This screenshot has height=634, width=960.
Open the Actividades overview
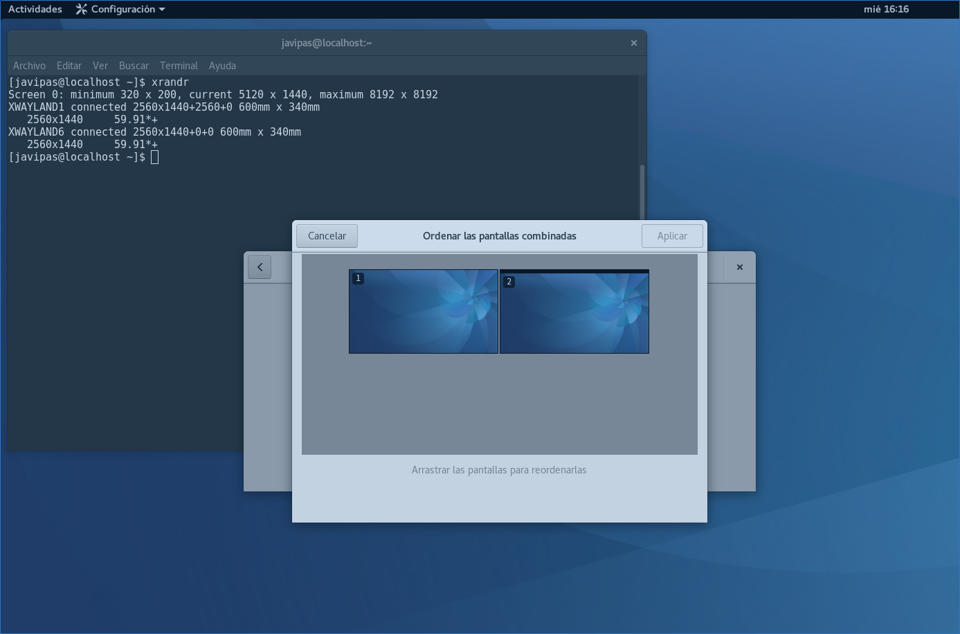pos(35,9)
